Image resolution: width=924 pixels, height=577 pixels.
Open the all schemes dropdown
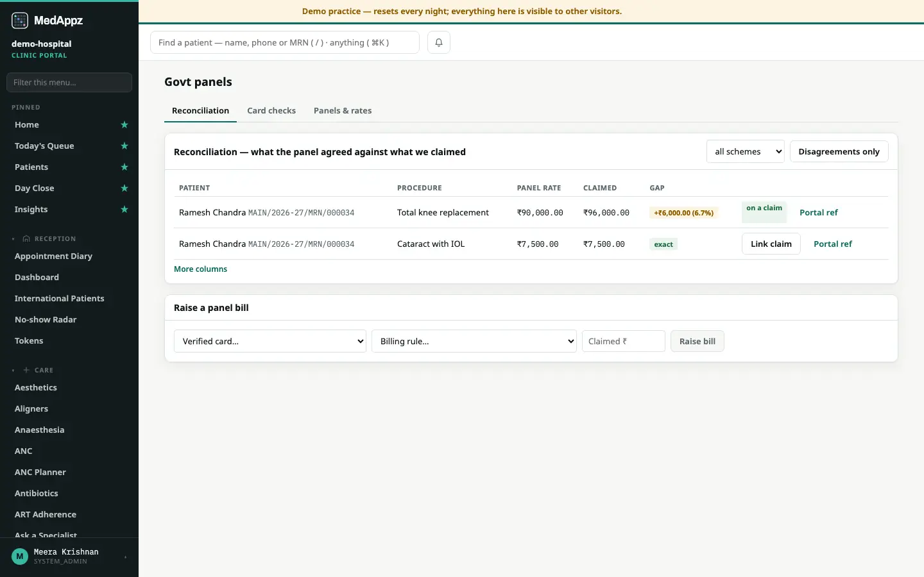(x=745, y=152)
